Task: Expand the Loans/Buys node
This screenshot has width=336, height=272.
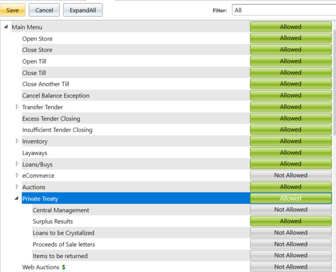Action: (17, 164)
